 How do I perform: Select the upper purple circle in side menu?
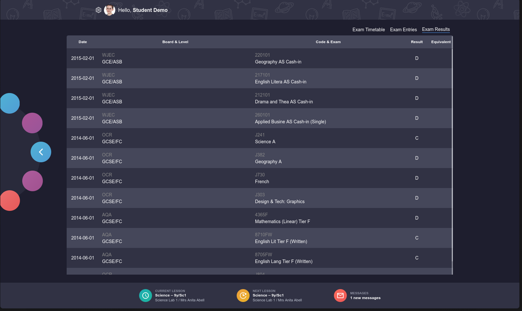(32, 123)
